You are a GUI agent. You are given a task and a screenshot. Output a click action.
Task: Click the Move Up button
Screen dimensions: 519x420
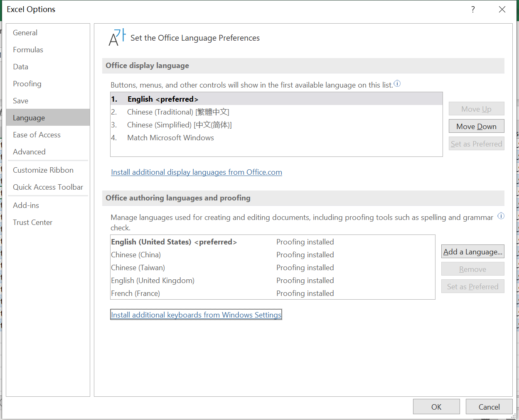pyautogui.click(x=476, y=109)
